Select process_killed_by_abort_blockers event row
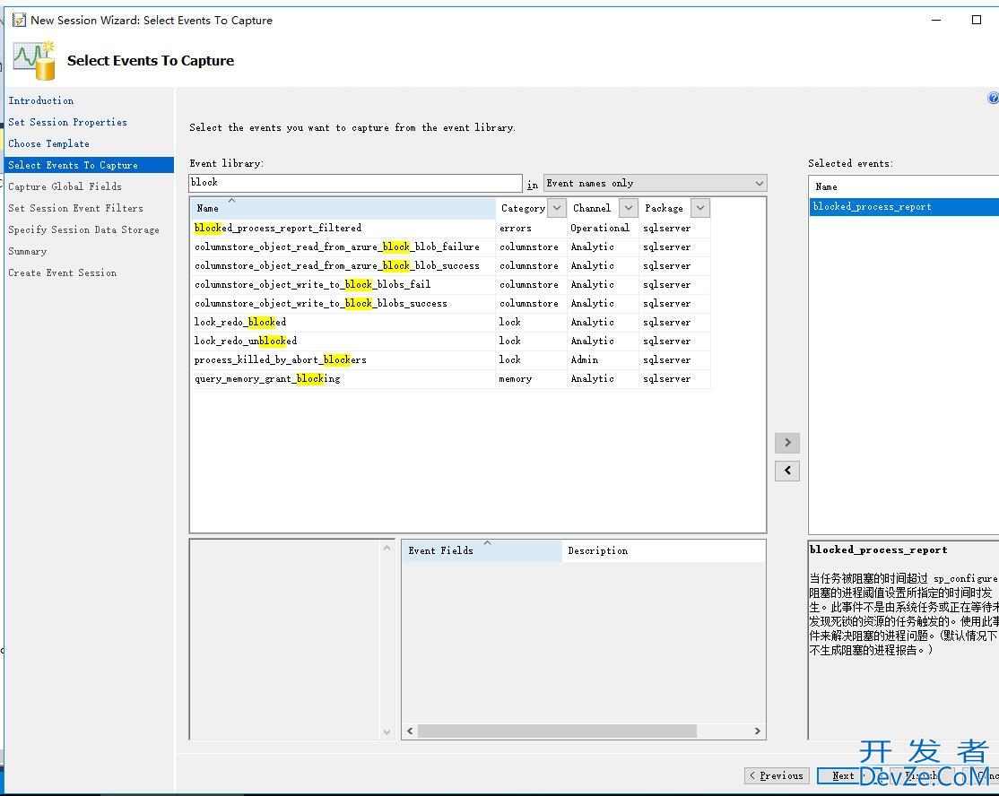Viewport: 999px width, 796px height. click(x=450, y=359)
